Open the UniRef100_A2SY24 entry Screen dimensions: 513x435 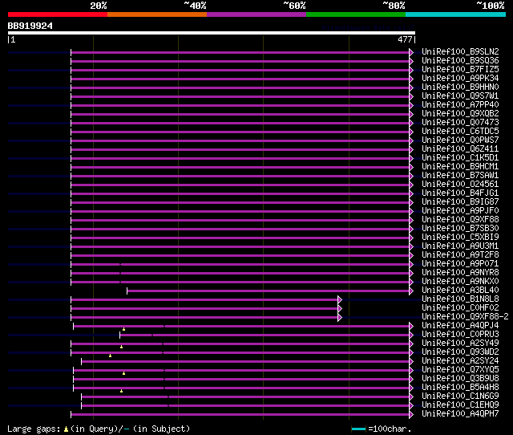[x=460, y=361]
